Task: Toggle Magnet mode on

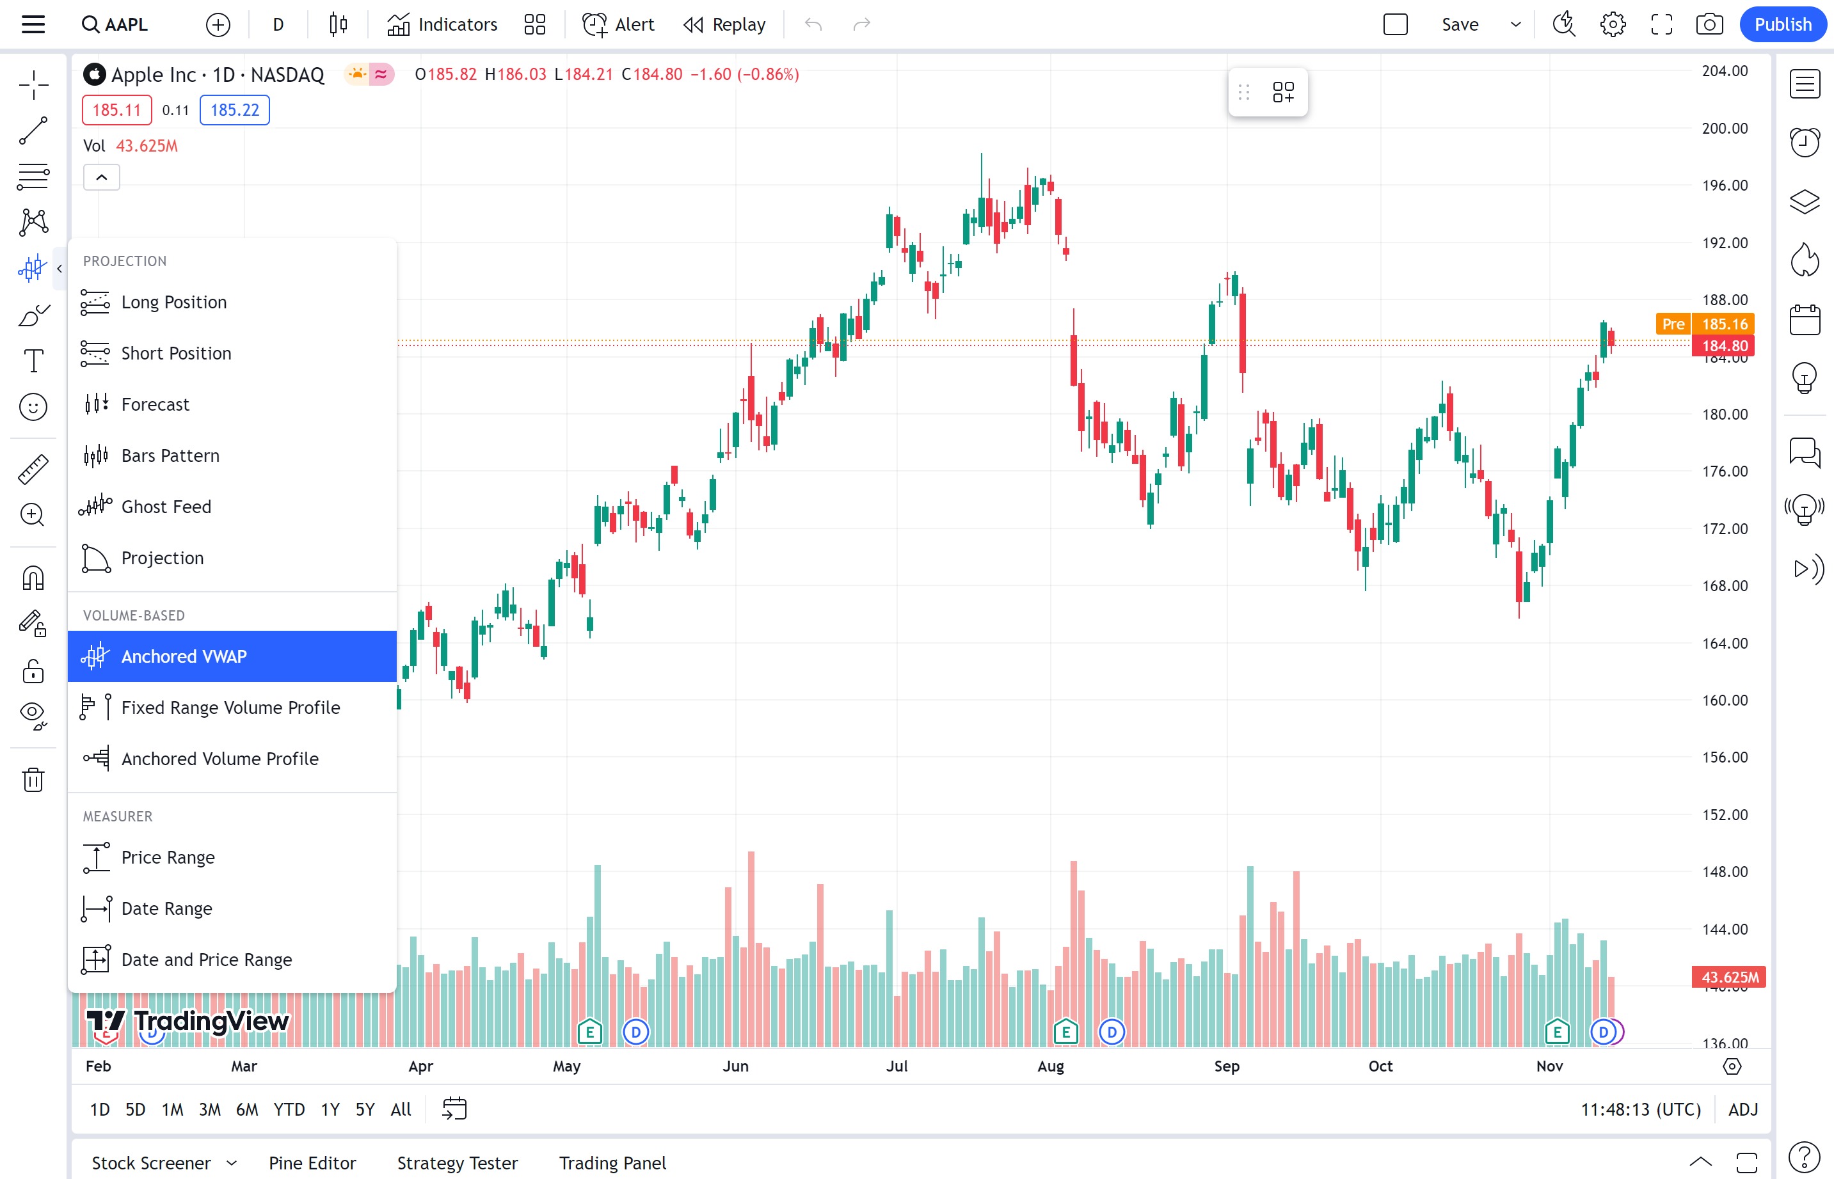Action: point(33,578)
